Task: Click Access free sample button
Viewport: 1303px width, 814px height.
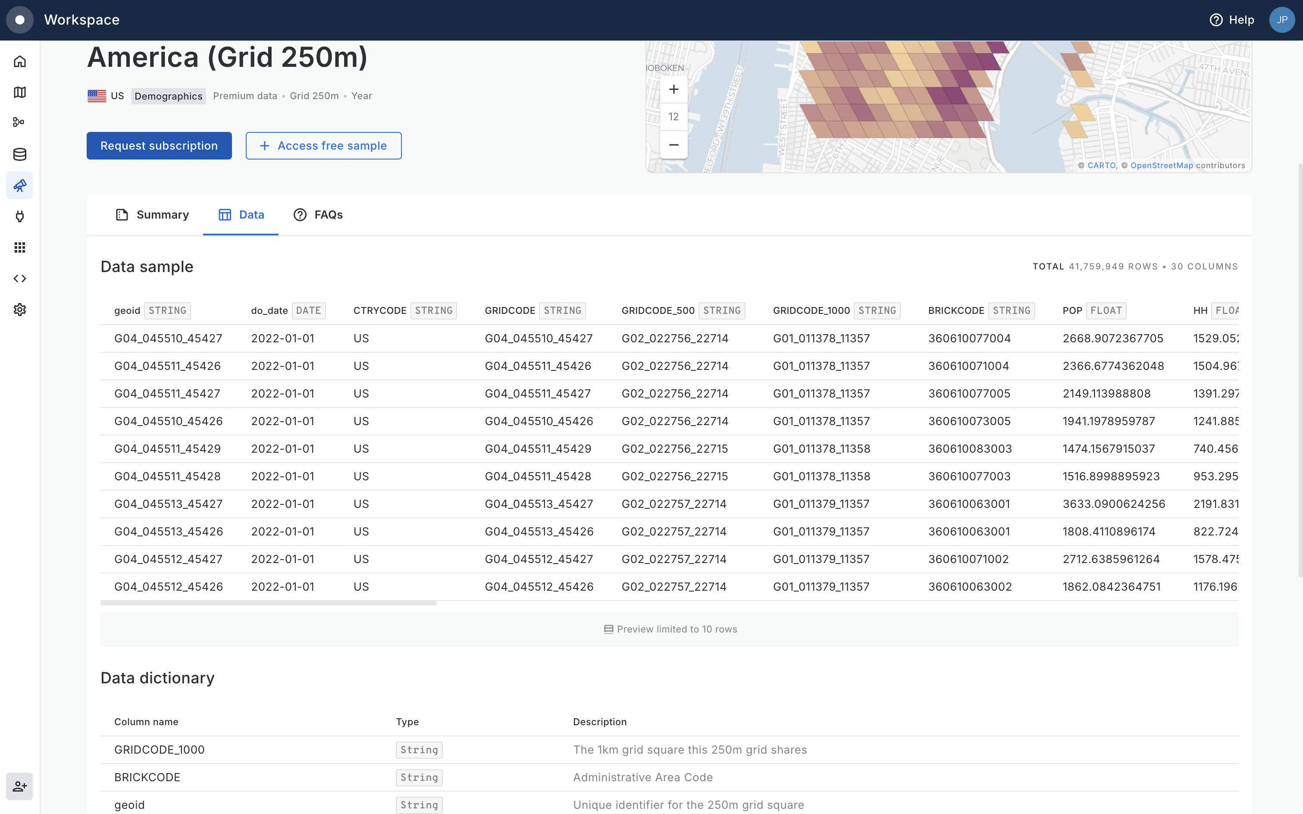Action: point(324,146)
